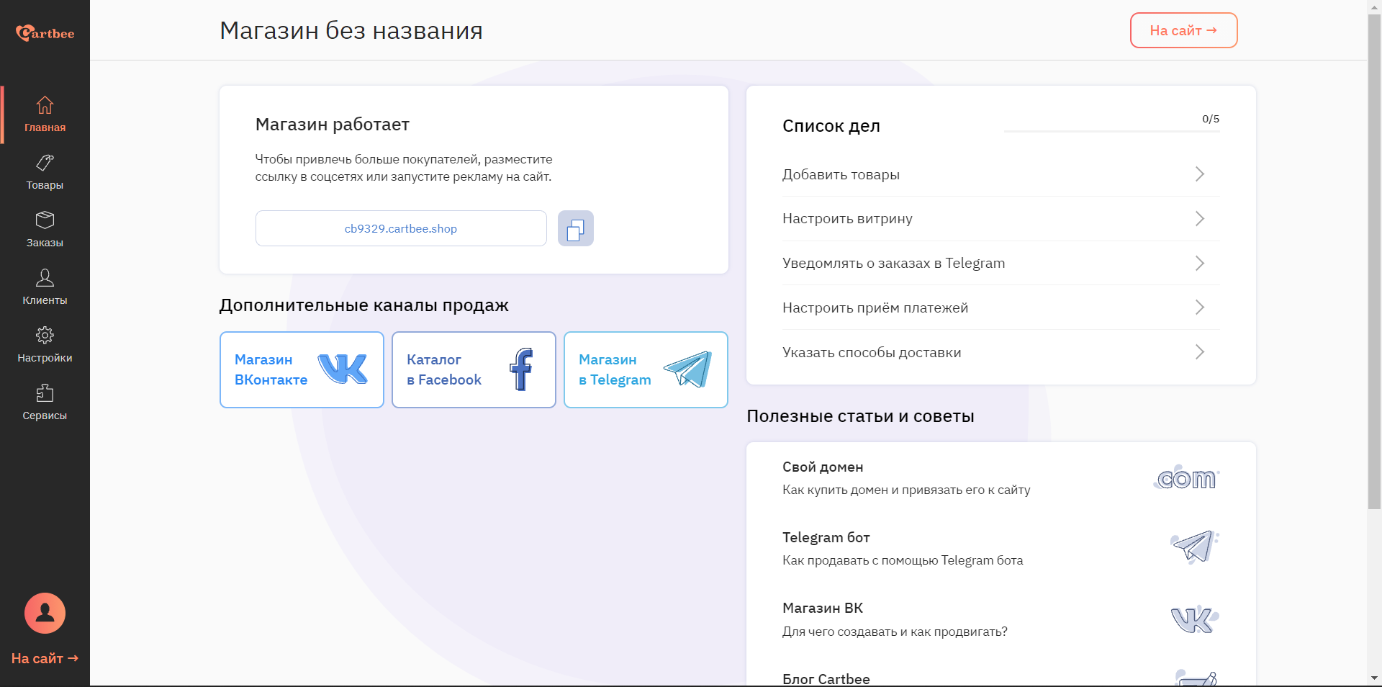Click the VK logo in Магазин ВКонтакте card
Viewport: 1382px width, 687px height.
(x=343, y=369)
